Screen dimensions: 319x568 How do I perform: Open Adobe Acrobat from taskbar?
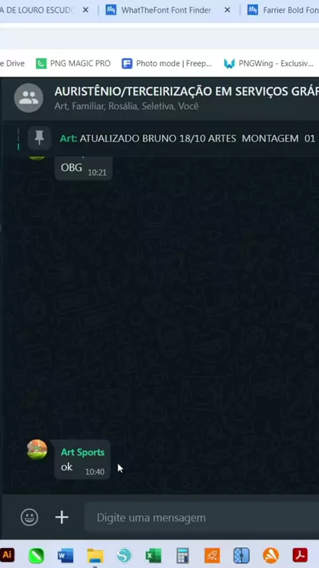(x=300, y=555)
